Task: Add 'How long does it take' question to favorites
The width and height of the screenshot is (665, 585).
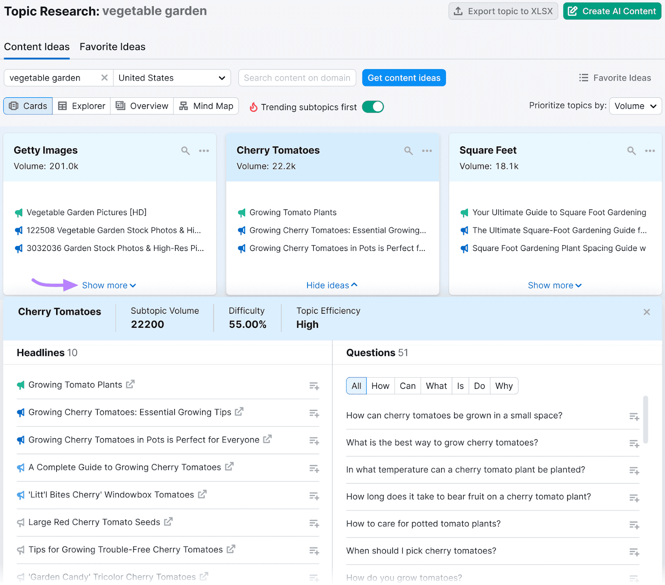Action: (x=634, y=498)
